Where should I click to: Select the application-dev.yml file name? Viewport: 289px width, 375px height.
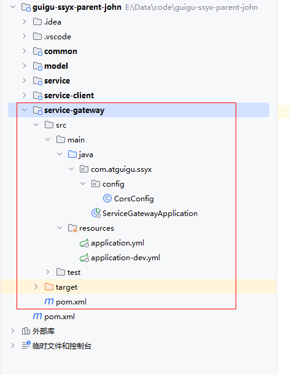[126, 258]
